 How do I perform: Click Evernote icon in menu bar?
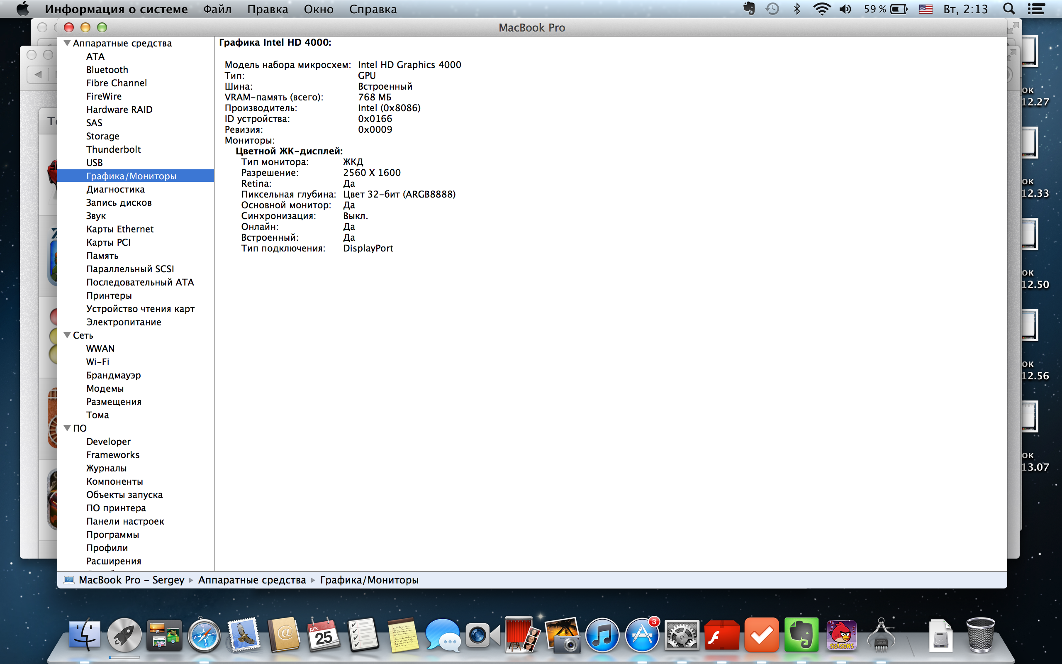(749, 9)
